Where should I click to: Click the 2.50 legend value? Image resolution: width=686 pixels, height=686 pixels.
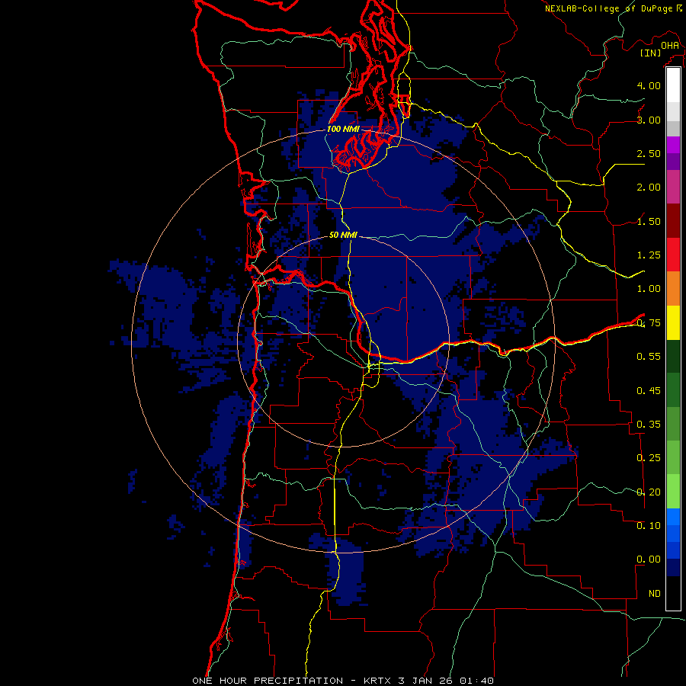pyautogui.click(x=649, y=153)
